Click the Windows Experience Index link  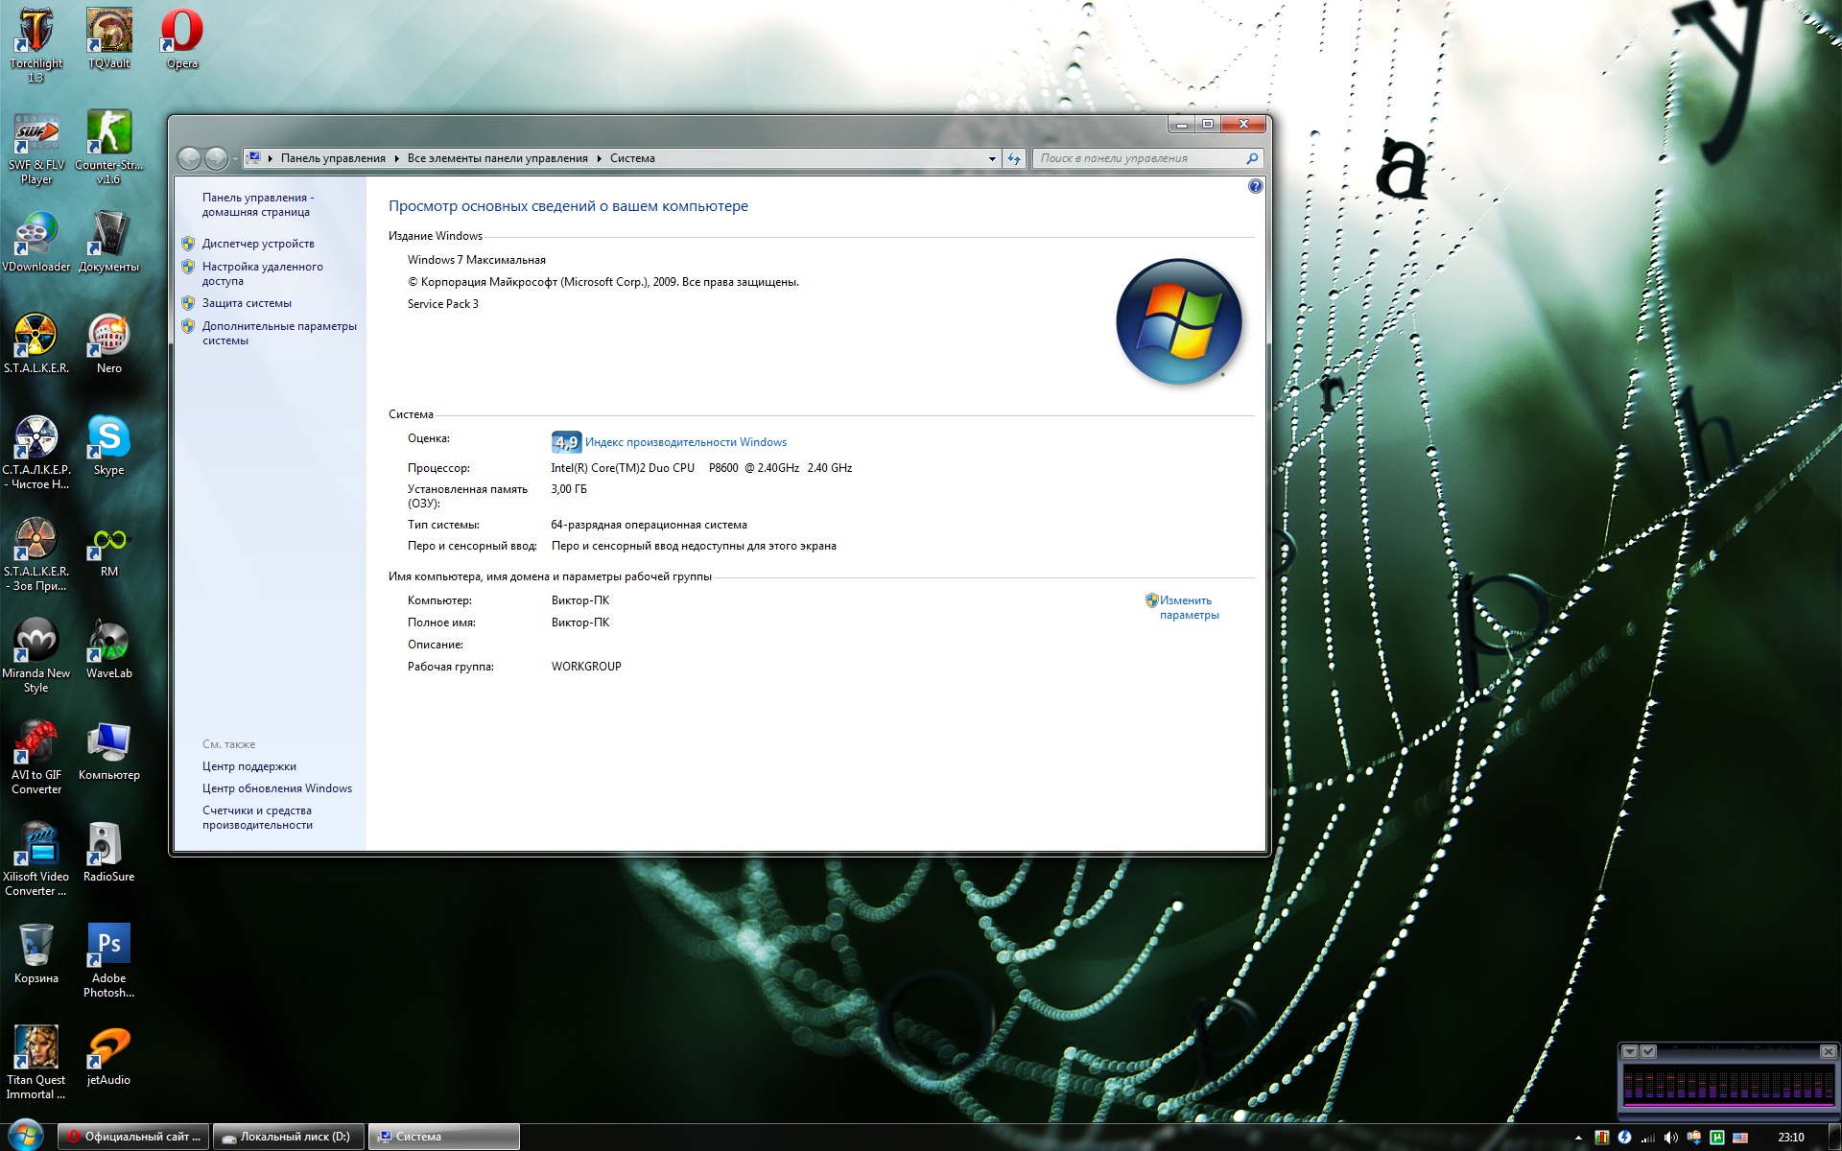(685, 442)
